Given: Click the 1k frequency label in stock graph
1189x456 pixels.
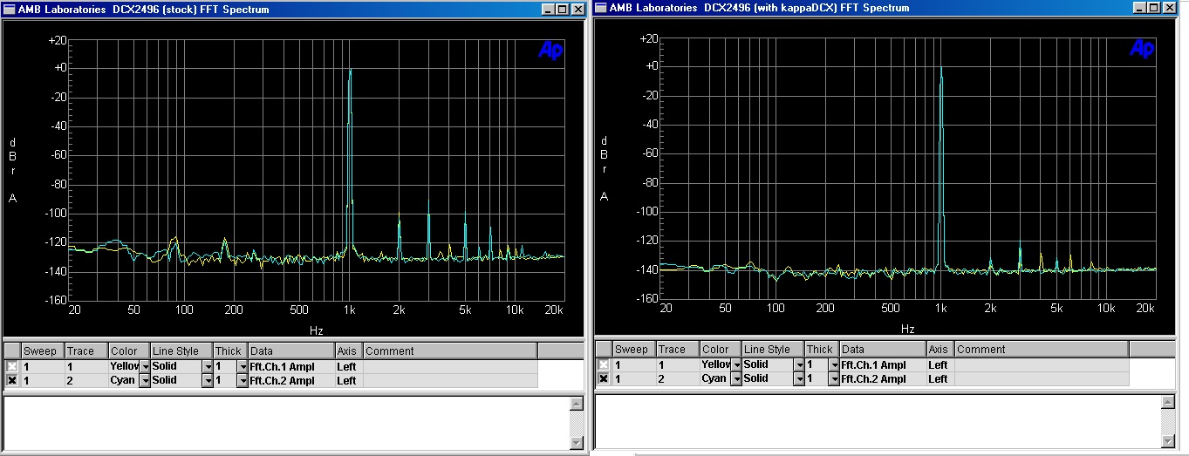Looking at the screenshot, I should click(x=350, y=310).
